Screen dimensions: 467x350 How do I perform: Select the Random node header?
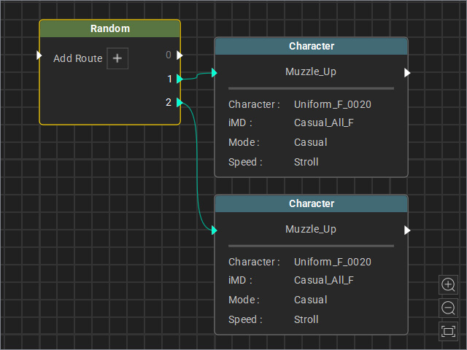[x=110, y=28]
